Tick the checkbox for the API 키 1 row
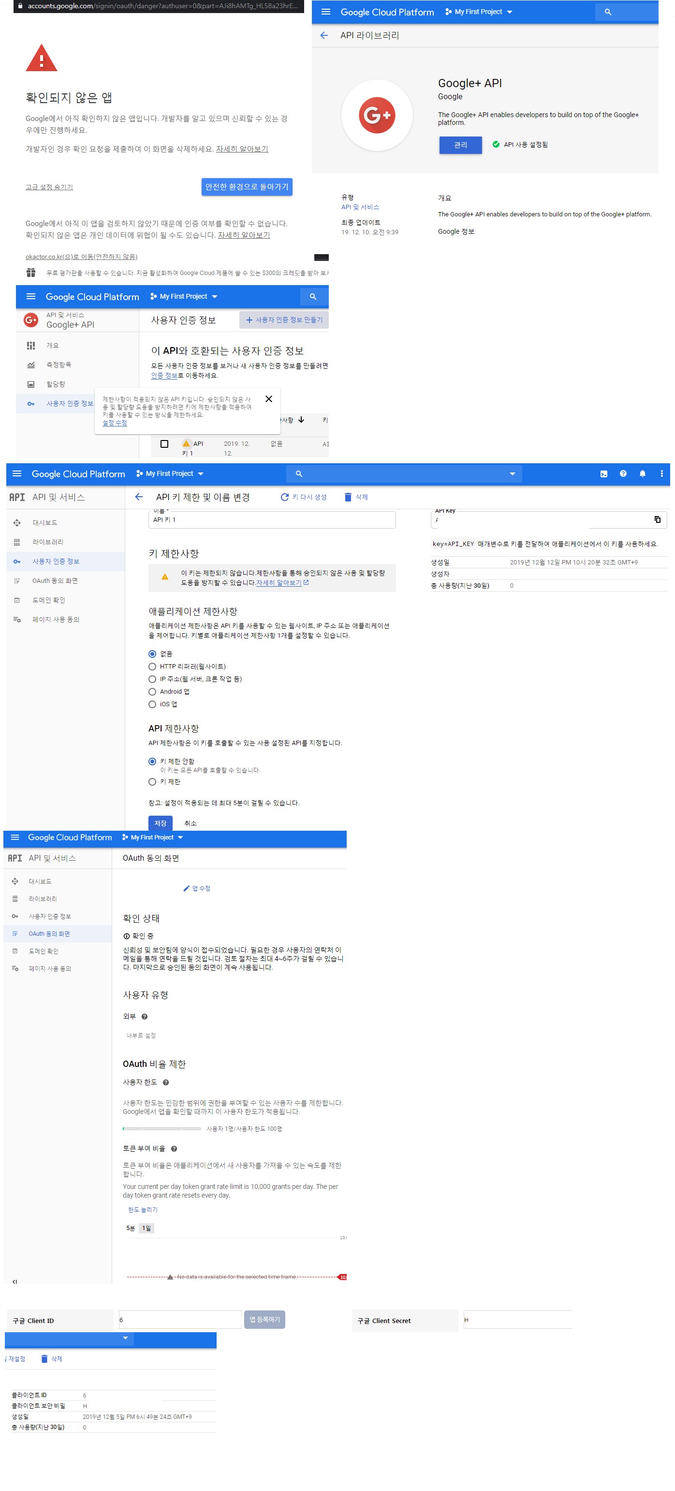This screenshot has height=1491, width=675. (164, 444)
